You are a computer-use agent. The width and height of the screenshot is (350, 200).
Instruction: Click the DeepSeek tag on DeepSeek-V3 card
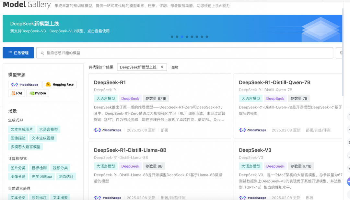pos(275,166)
